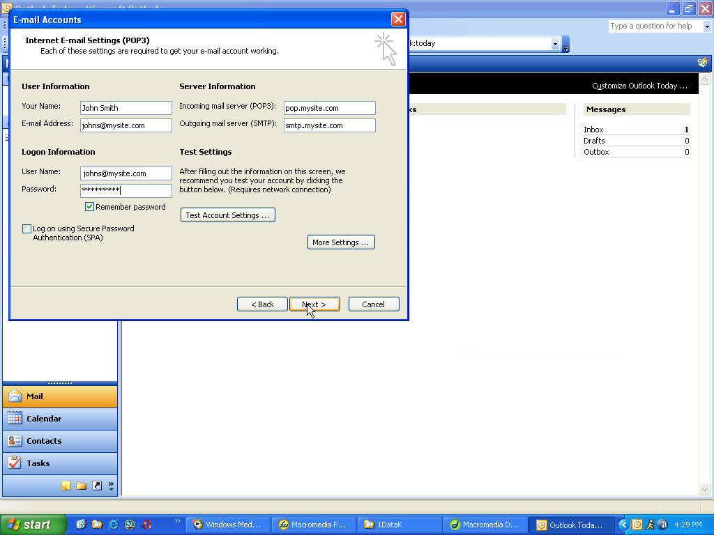Click the Opera icon in Quick Launch

tap(146, 525)
